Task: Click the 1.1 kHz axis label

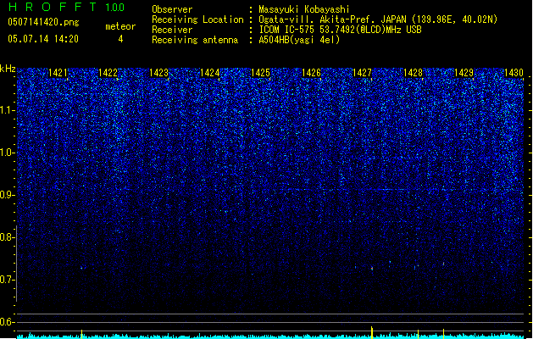Action: (x=7, y=110)
